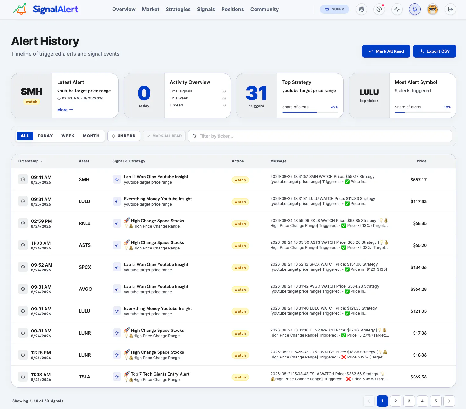Viewport: 466px width, 409px height.
Task: Open the Strategies nav item
Action: (x=178, y=10)
